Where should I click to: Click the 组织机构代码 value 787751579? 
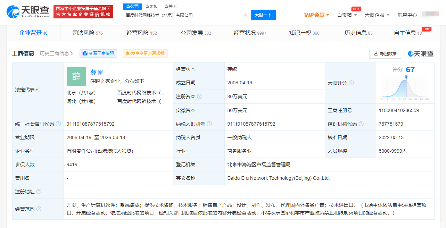tap(391, 124)
